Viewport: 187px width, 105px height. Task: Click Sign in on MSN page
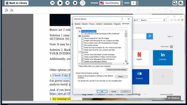pos(170,36)
